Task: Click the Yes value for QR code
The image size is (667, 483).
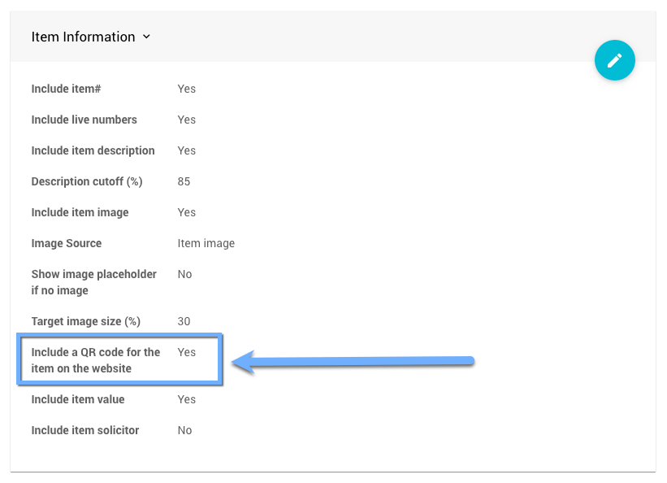Action: pos(186,352)
